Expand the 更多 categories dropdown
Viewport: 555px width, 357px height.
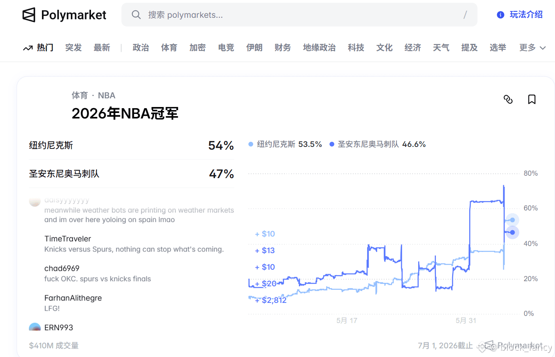532,48
